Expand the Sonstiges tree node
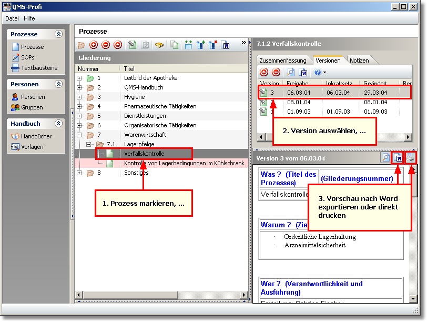This screenshot has height=322, width=427. 80,173
